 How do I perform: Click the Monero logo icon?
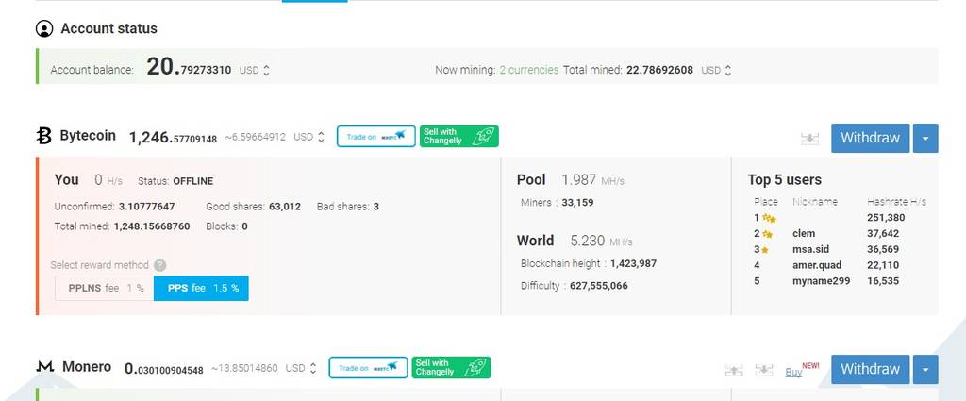(45, 367)
